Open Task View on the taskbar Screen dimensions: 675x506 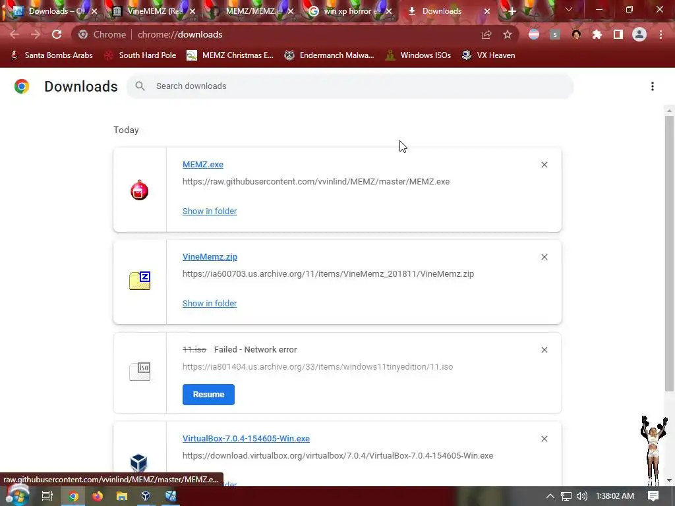coord(47,496)
